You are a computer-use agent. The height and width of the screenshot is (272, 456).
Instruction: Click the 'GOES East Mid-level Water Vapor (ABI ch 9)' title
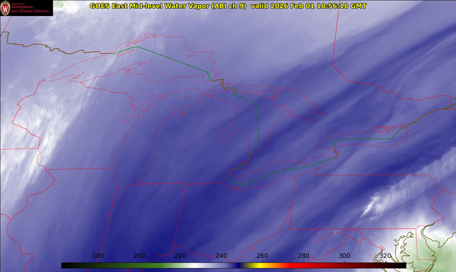[168, 6]
